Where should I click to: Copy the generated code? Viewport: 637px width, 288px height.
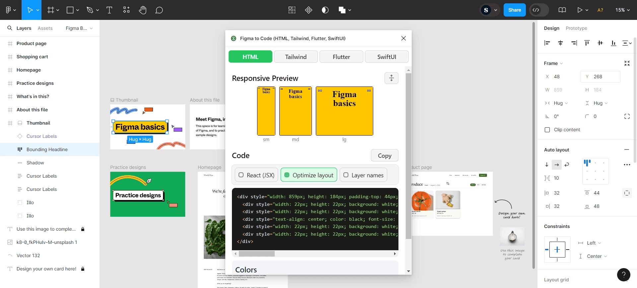385,155
